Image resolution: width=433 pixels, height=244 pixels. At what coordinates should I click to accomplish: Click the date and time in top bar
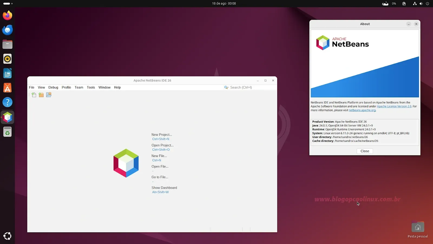224,4
